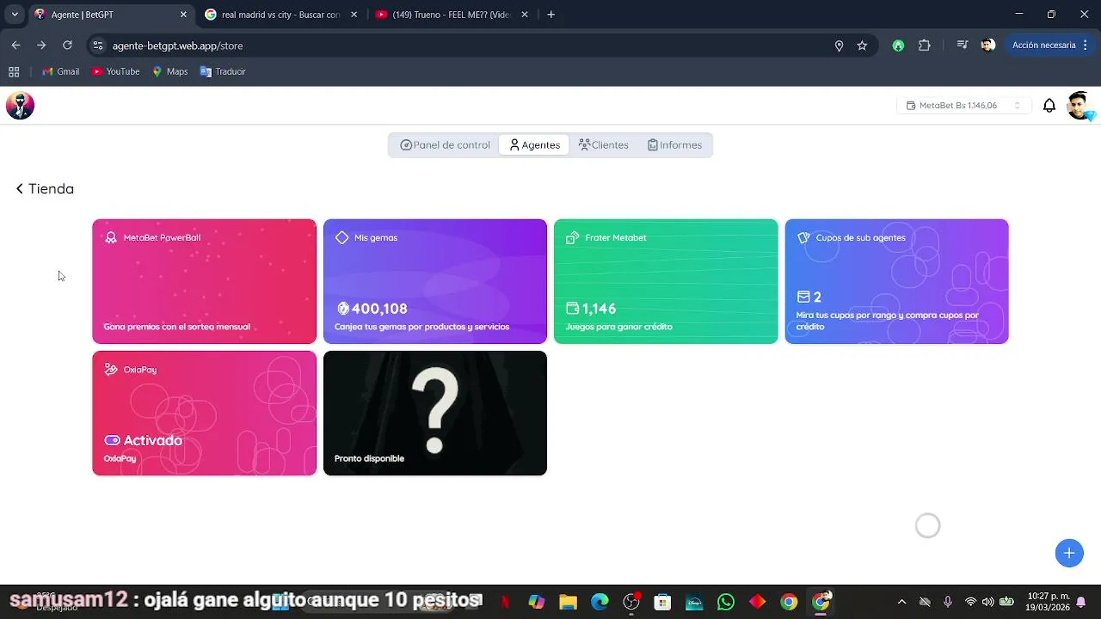Viewport: 1101px width, 619px height.
Task: Bookmark this page with the star icon
Action: 862,46
